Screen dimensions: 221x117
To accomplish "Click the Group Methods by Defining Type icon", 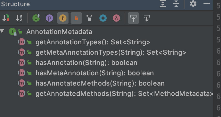I will coord(90,18).
